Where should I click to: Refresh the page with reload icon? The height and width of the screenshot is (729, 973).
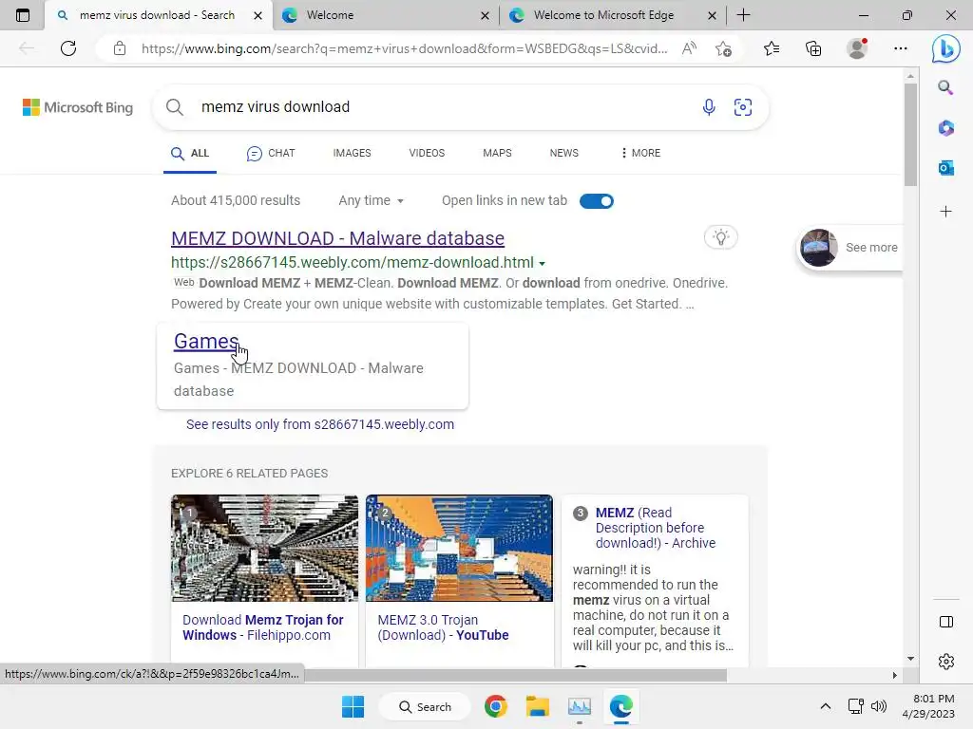[68, 48]
